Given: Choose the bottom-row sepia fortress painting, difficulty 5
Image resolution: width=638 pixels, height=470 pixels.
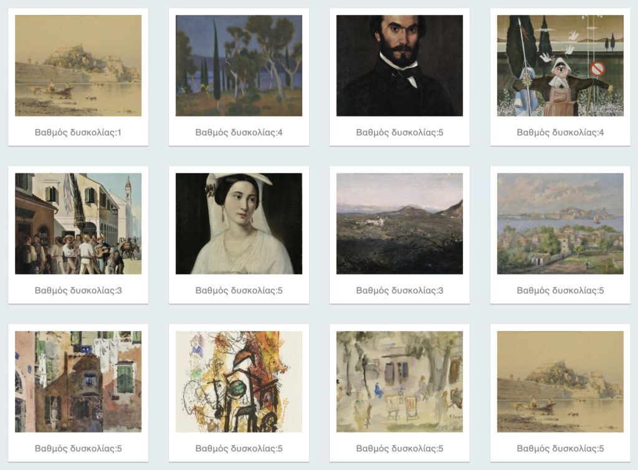Looking at the screenshot, I should (560, 381).
